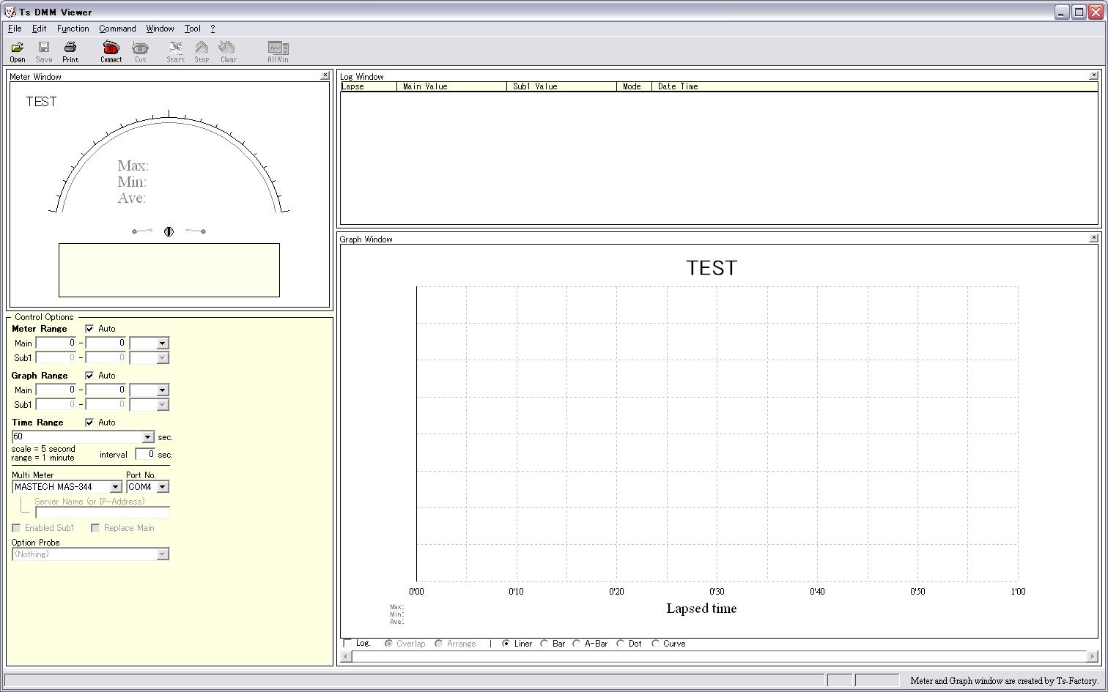Click the Save toolbar icon
Viewport: 1108px width, 692px height.
tap(44, 51)
